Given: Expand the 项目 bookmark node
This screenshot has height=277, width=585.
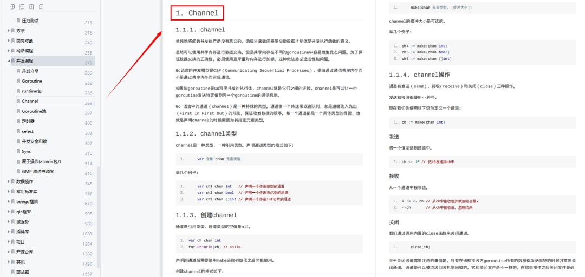Looking at the screenshot, I should click(x=9, y=242).
